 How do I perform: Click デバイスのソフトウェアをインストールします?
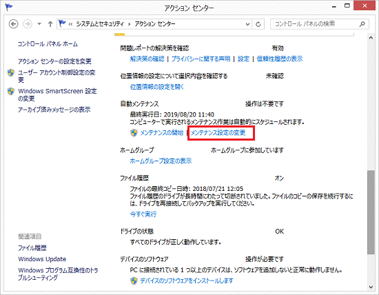point(187,281)
